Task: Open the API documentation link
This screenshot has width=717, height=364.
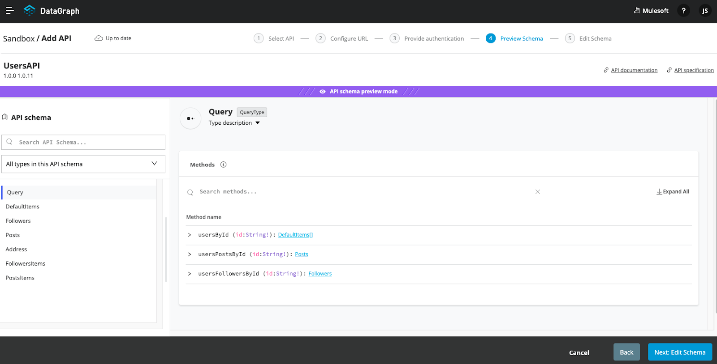Action: (x=634, y=70)
